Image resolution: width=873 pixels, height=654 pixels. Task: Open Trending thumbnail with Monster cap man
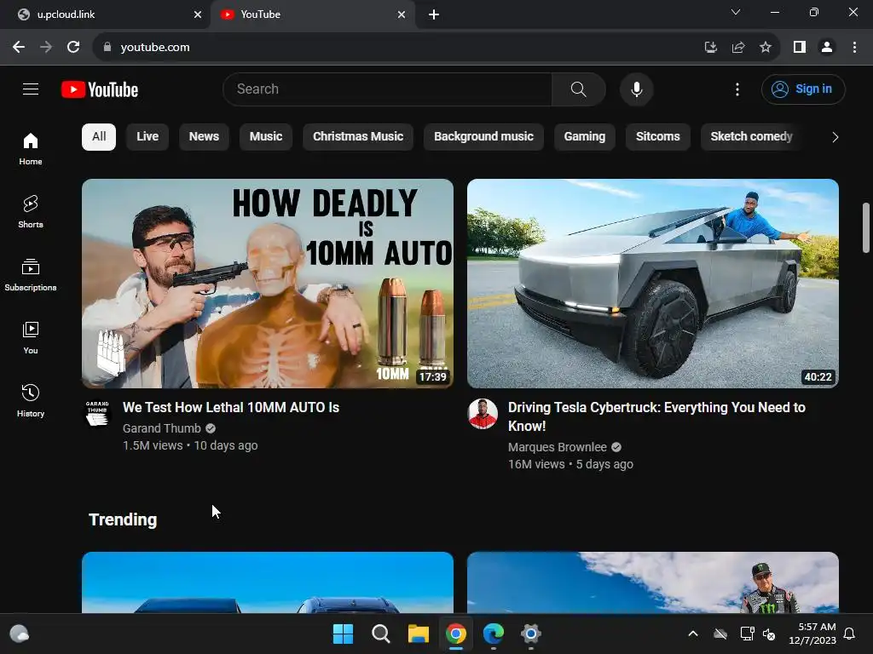pyautogui.click(x=652, y=582)
